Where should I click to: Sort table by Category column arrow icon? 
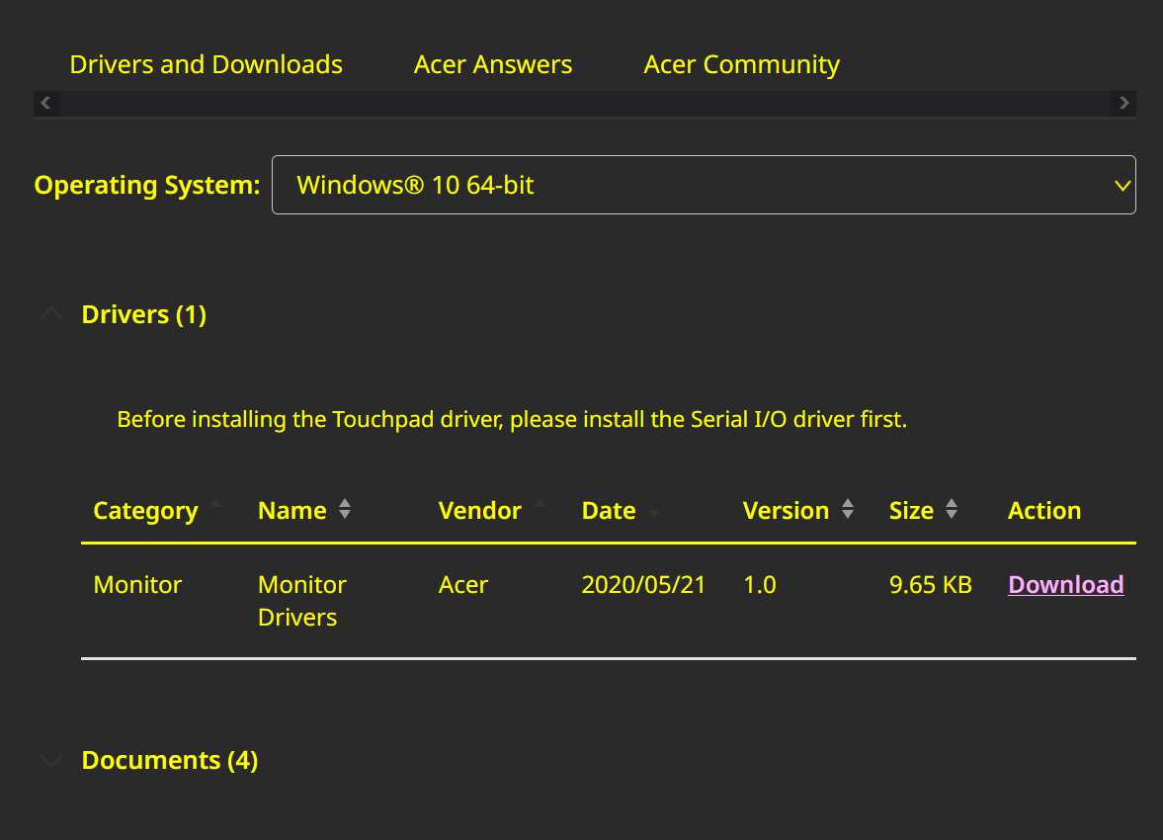214,504
